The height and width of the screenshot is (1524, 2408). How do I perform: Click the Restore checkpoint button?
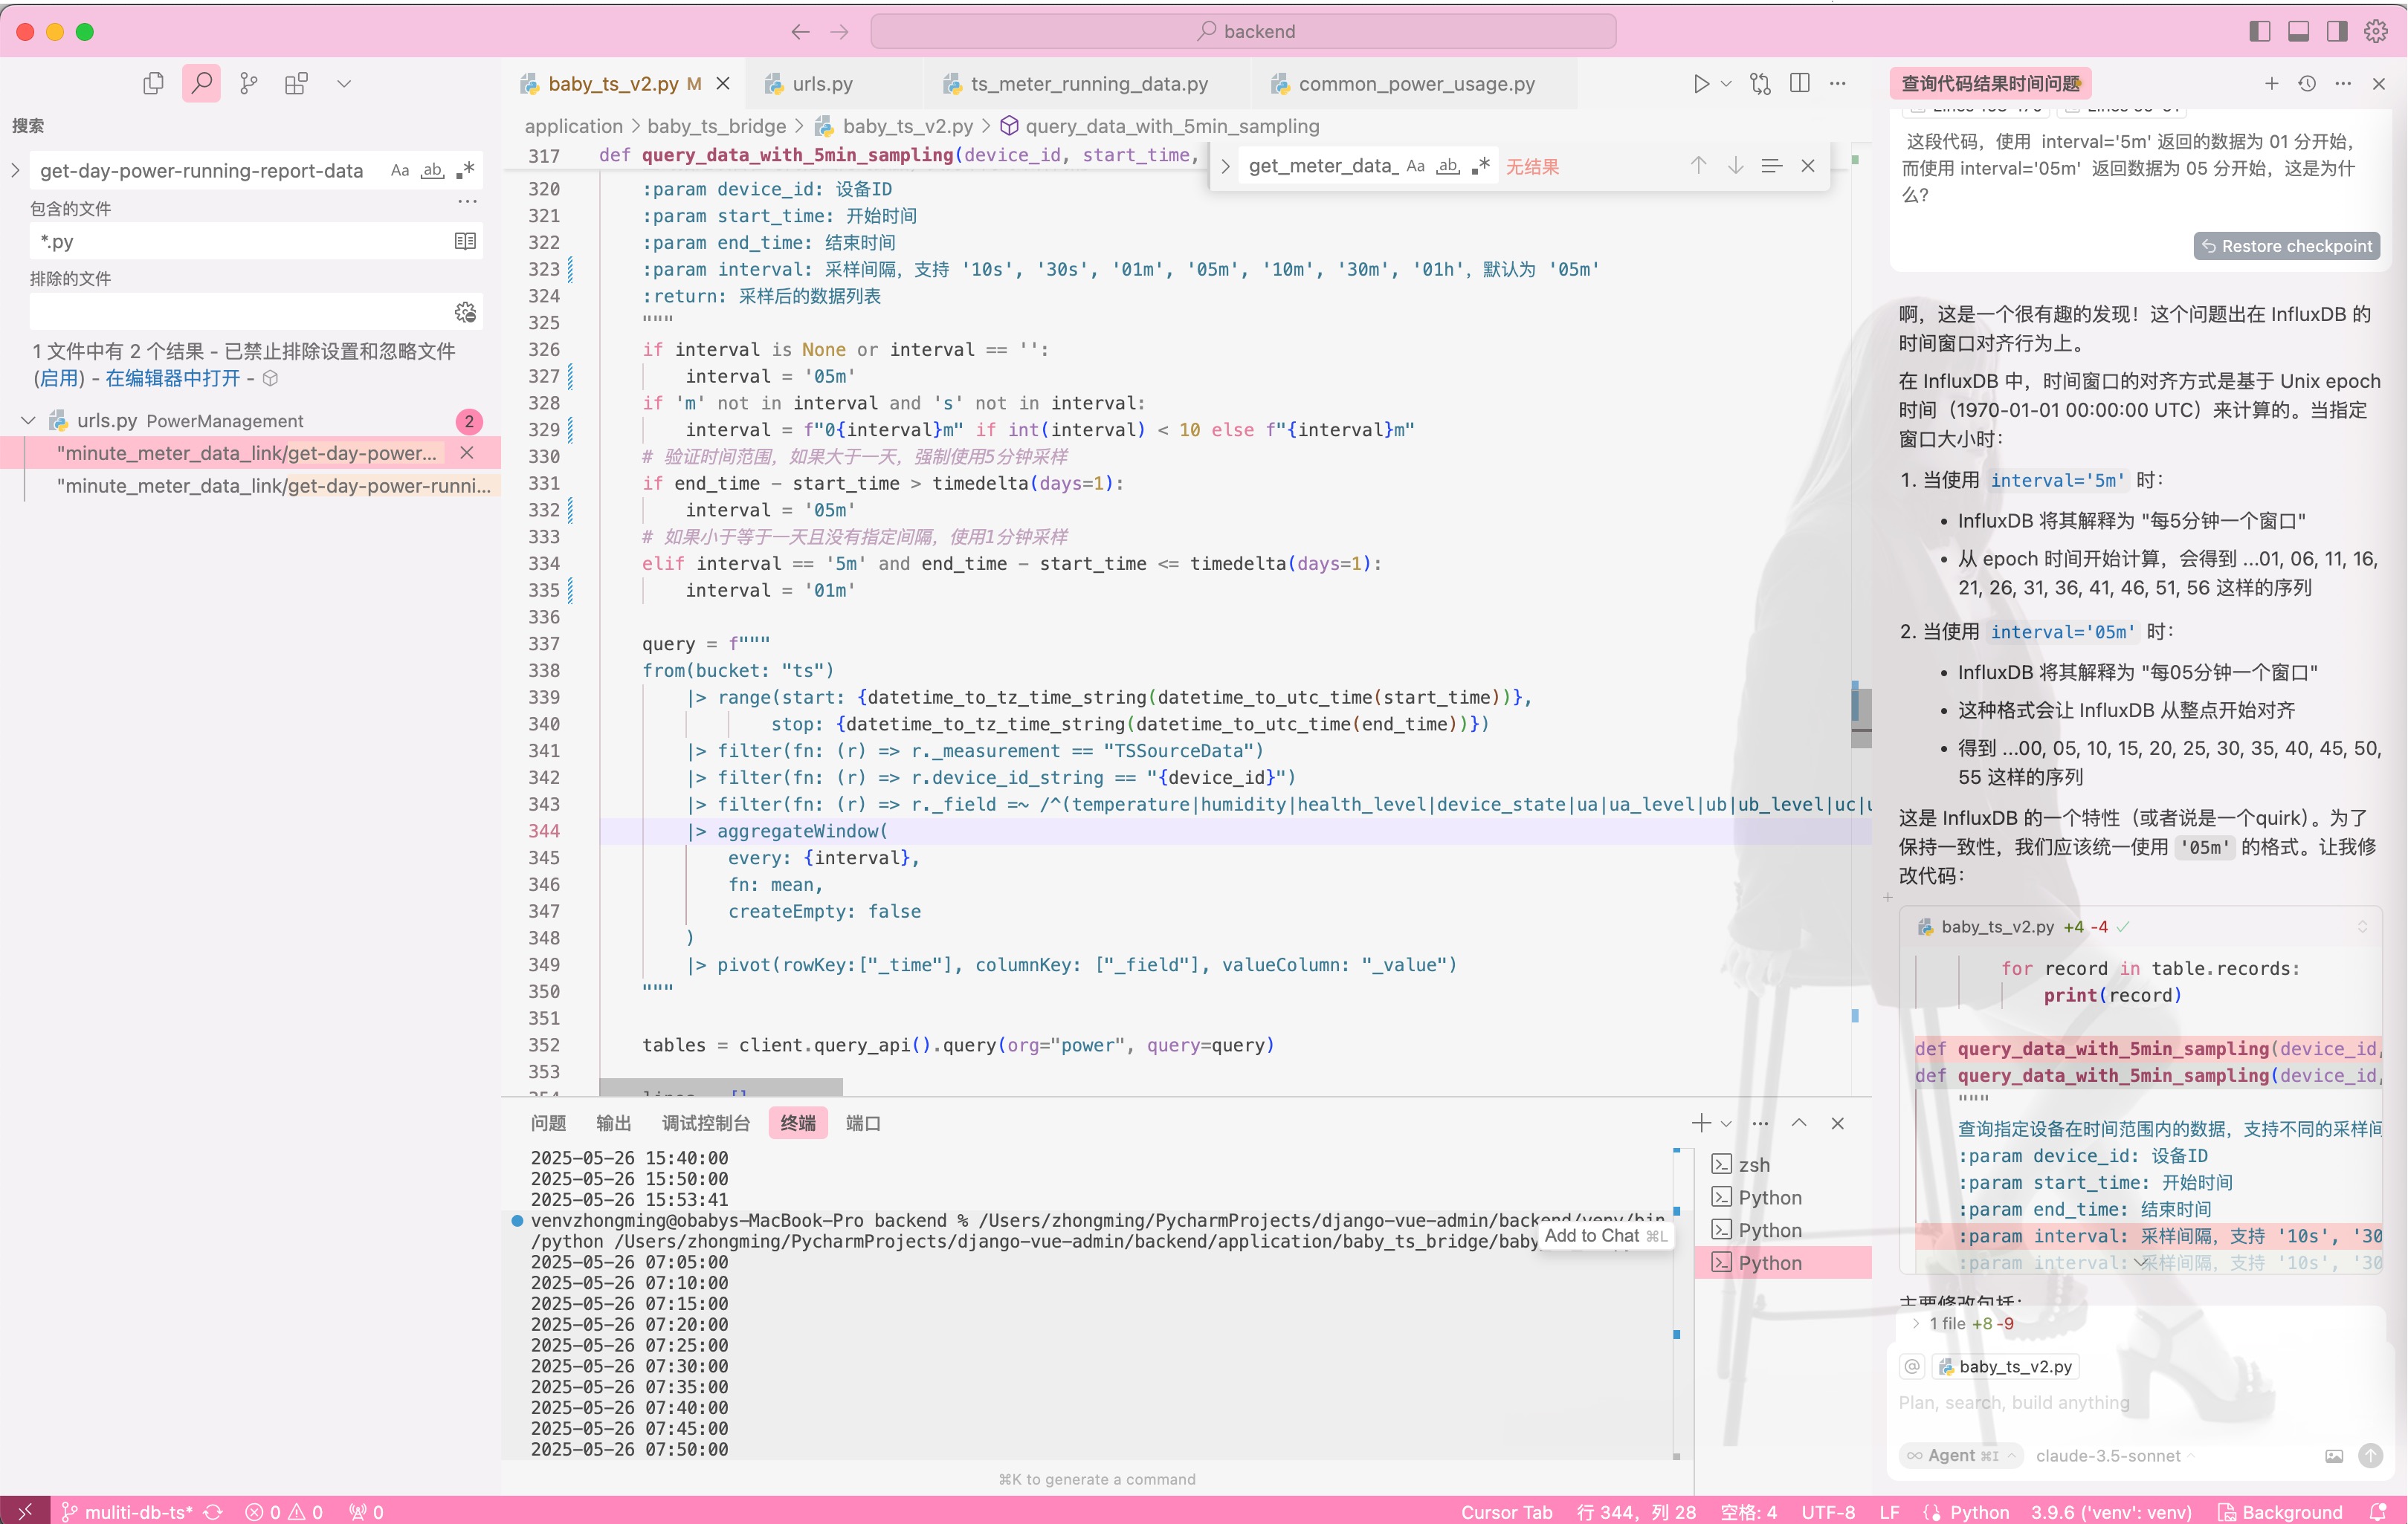2286,246
